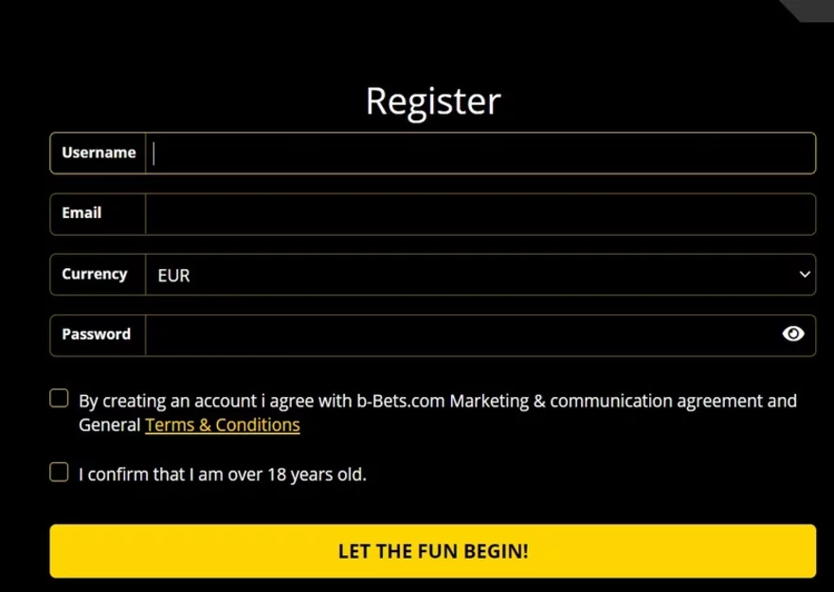
Task: Click the 'I confirm that I am over 18' text
Action: [x=223, y=474]
